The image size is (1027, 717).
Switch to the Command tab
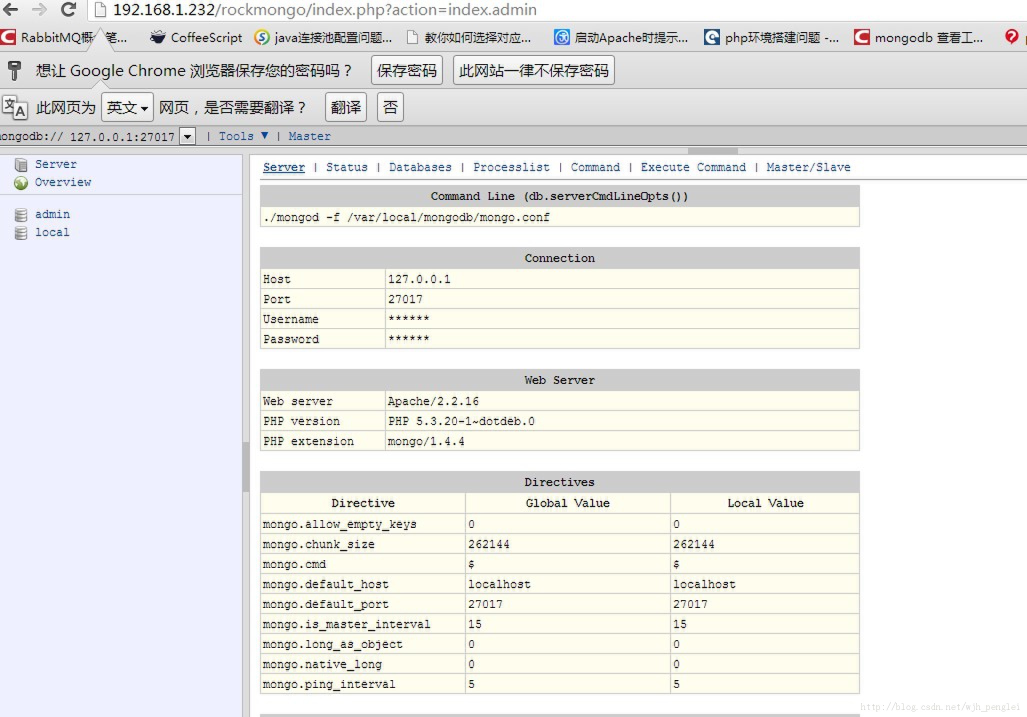595,167
